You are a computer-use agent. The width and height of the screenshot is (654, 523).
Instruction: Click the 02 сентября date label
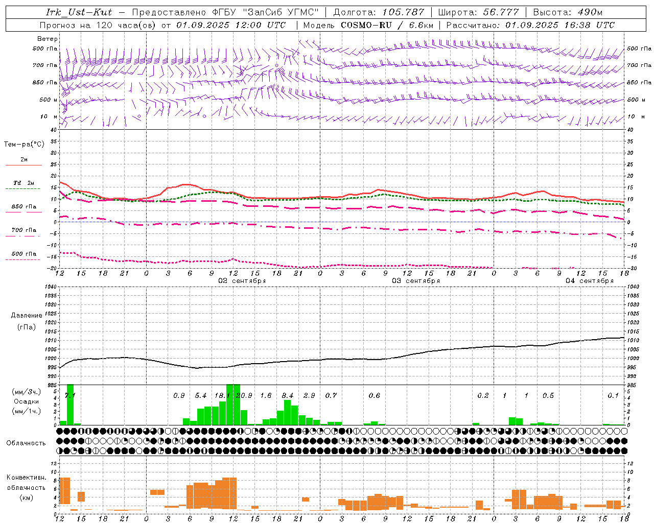point(242,281)
